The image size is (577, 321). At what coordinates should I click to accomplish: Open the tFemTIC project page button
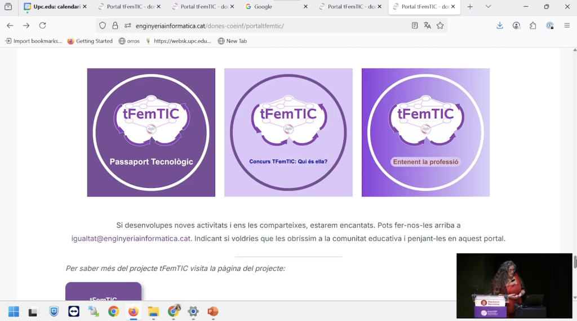click(104, 292)
